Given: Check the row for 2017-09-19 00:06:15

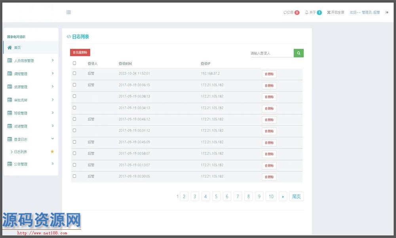Looking at the screenshot, I should pyautogui.click(x=74, y=85).
